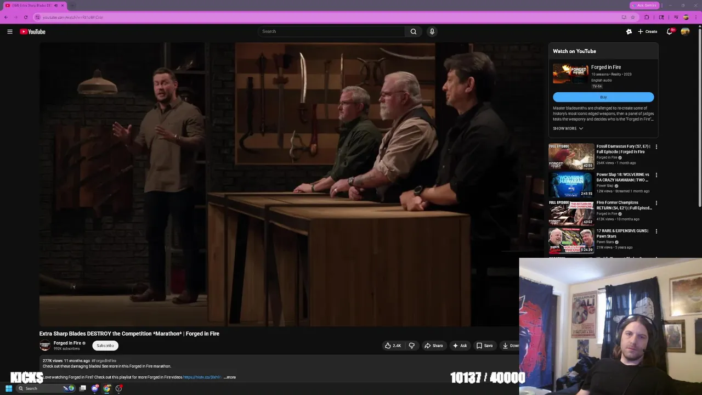Click the Create video button

click(x=648, y=32)
